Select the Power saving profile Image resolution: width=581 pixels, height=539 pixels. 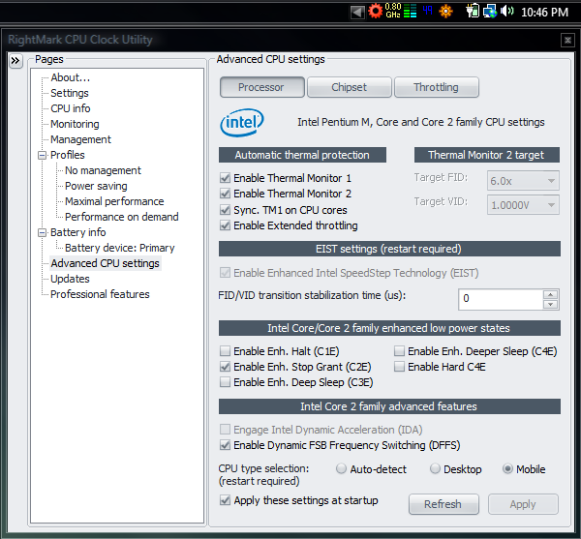[96, 186]
